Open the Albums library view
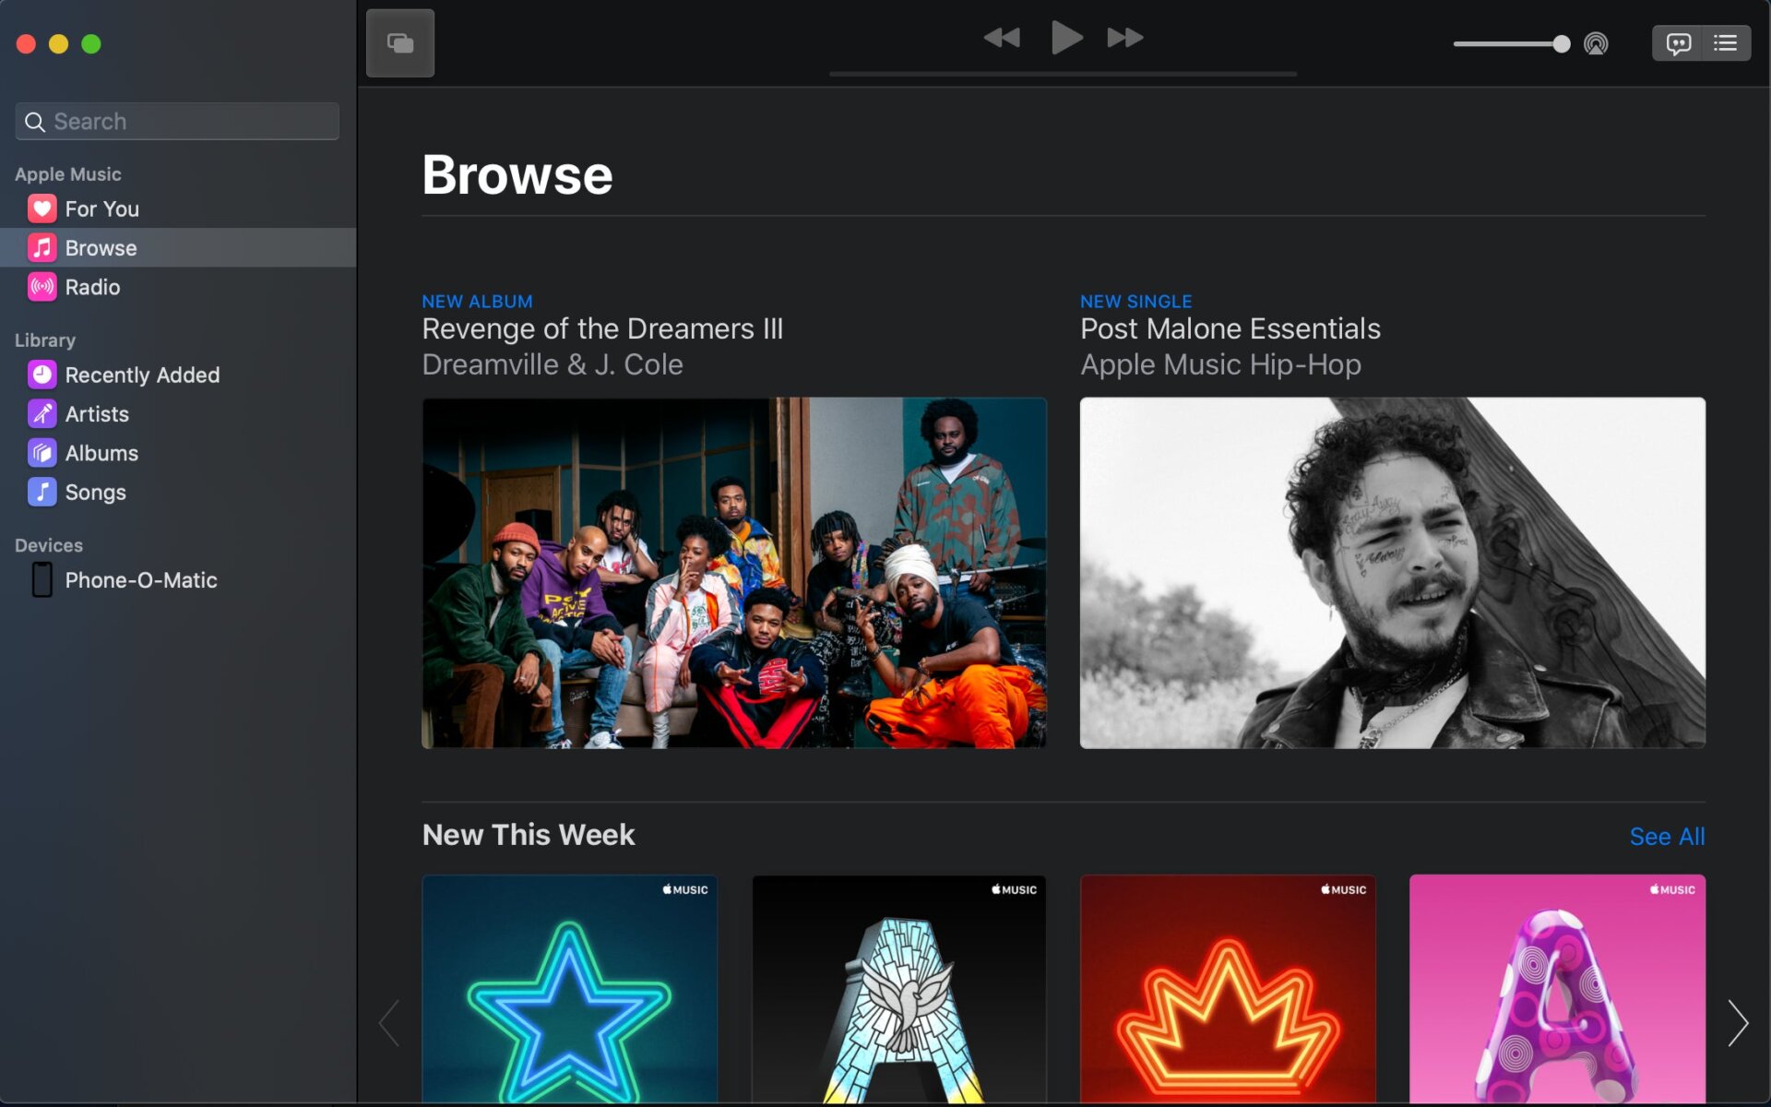Image resolution: width=1771 pixels, height=1107 pixels. pyautogui.click(x=101, y=453)
